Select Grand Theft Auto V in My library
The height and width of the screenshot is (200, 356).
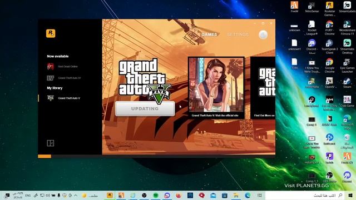(63, 98)
